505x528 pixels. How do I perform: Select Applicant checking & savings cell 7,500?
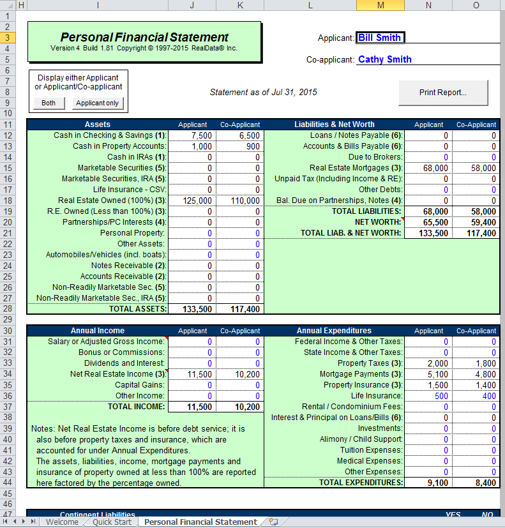(x=192, y=135)
